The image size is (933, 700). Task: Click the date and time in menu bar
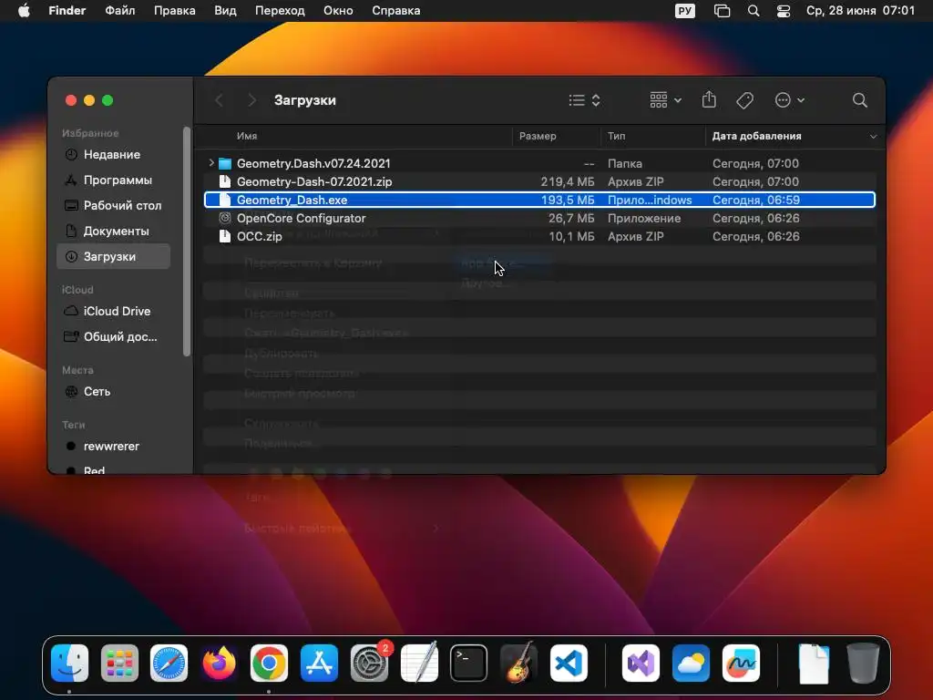(860, 11)
